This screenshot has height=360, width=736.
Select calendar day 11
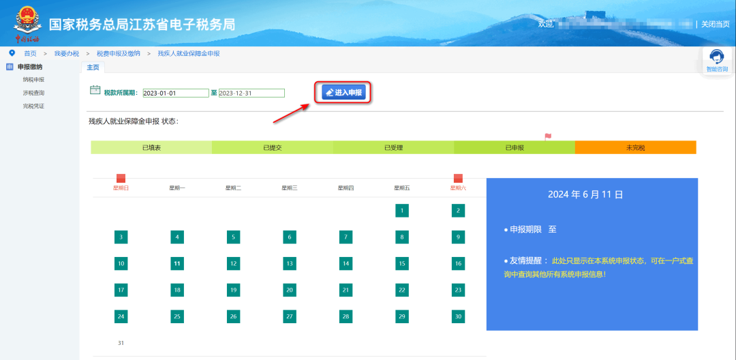tap(177, 263)
